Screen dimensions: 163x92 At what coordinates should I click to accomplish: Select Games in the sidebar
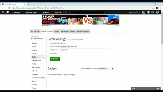34,43
